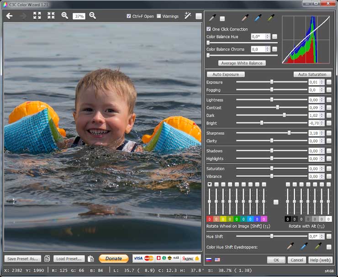Click the fit-to-window expand arrows icon

click(37, 16)
